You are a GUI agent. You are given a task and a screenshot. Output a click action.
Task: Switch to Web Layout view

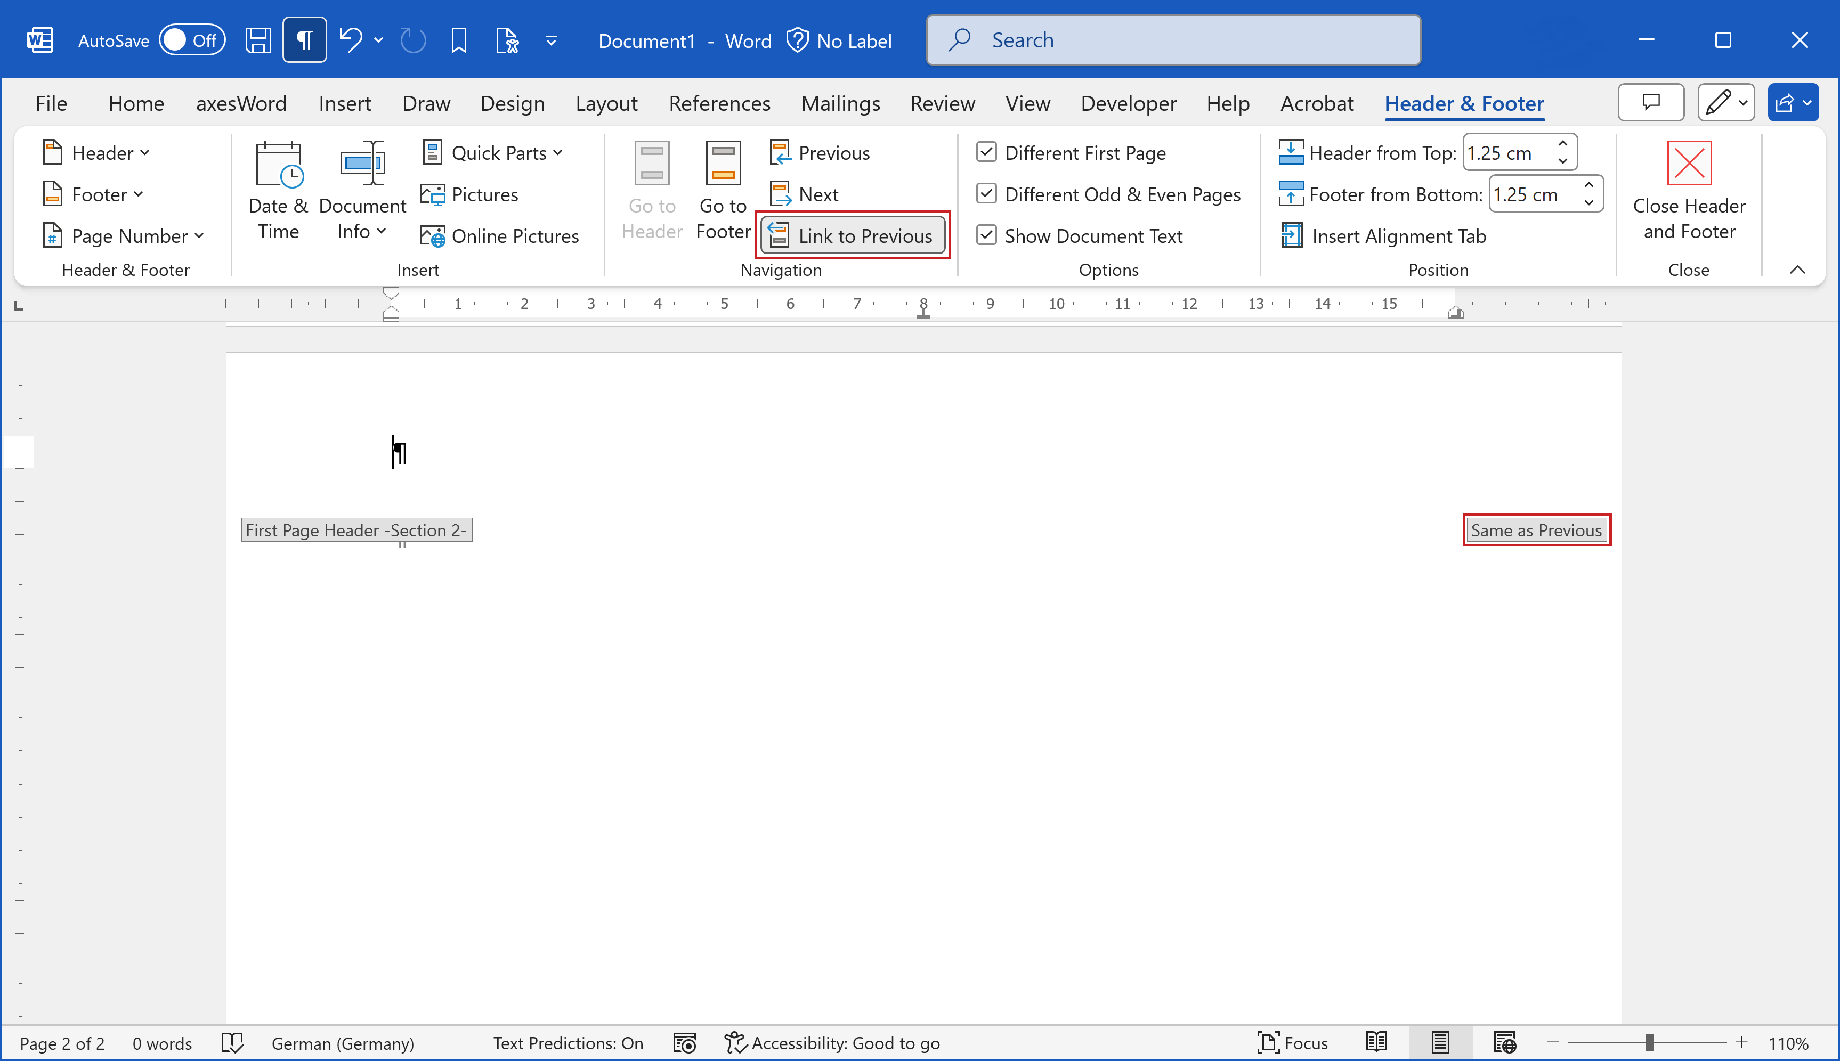click(x=1505, y=1043)
